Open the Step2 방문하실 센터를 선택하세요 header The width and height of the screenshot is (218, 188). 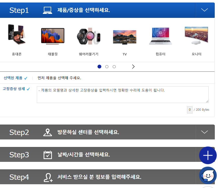pyautogui.click(x=107, y=132)
